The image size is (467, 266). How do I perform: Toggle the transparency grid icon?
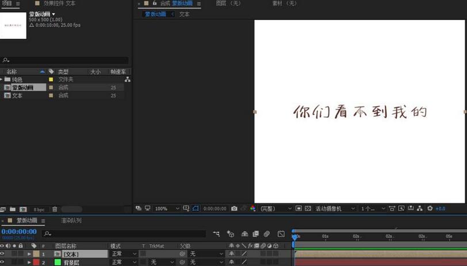[x=308, y=209]
